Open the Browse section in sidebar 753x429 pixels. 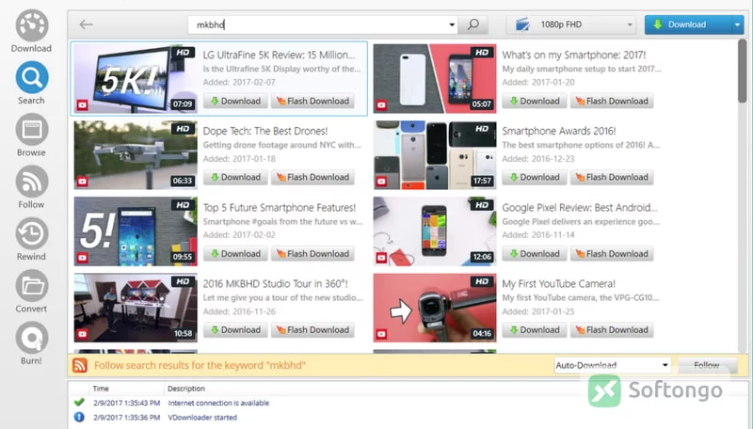(32, 135)
